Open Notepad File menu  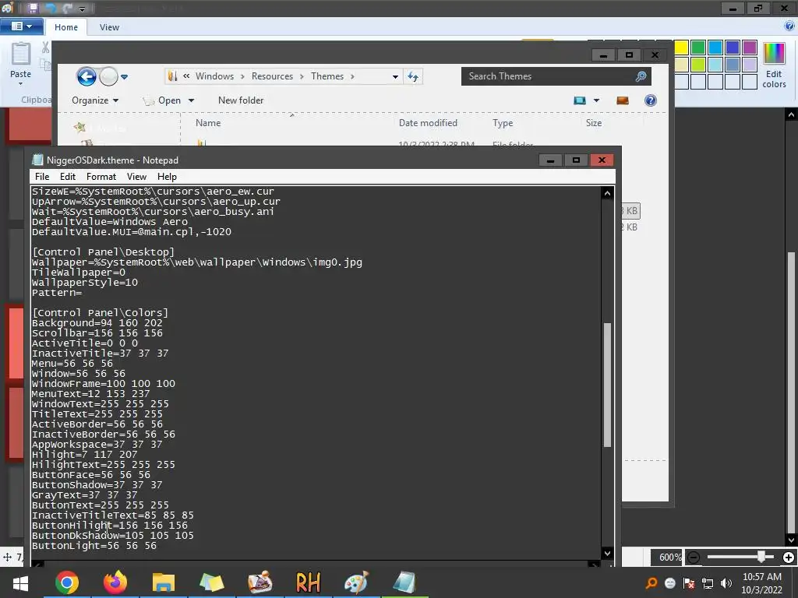[42, 177]
